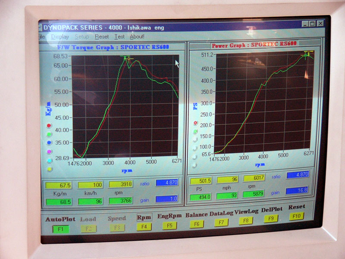Click the F10 Reset button
Screen dimensions: 345x259
(296, 216)
